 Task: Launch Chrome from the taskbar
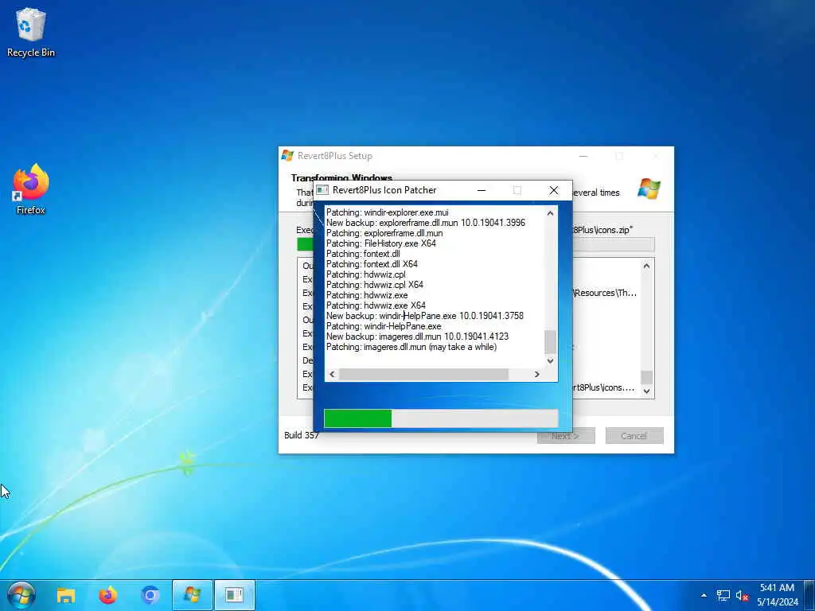tap(150, 595)
